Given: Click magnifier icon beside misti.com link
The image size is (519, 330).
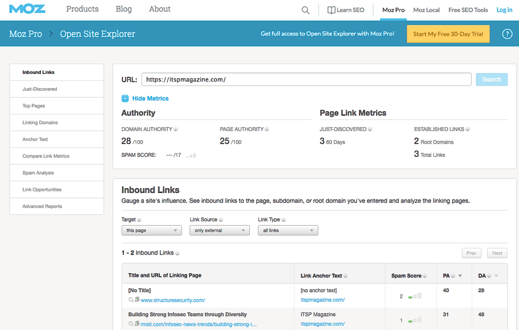Looking at the screenshot, I should 131,324.
